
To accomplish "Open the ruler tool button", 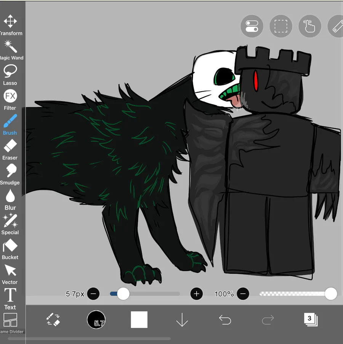I will 336,26.
